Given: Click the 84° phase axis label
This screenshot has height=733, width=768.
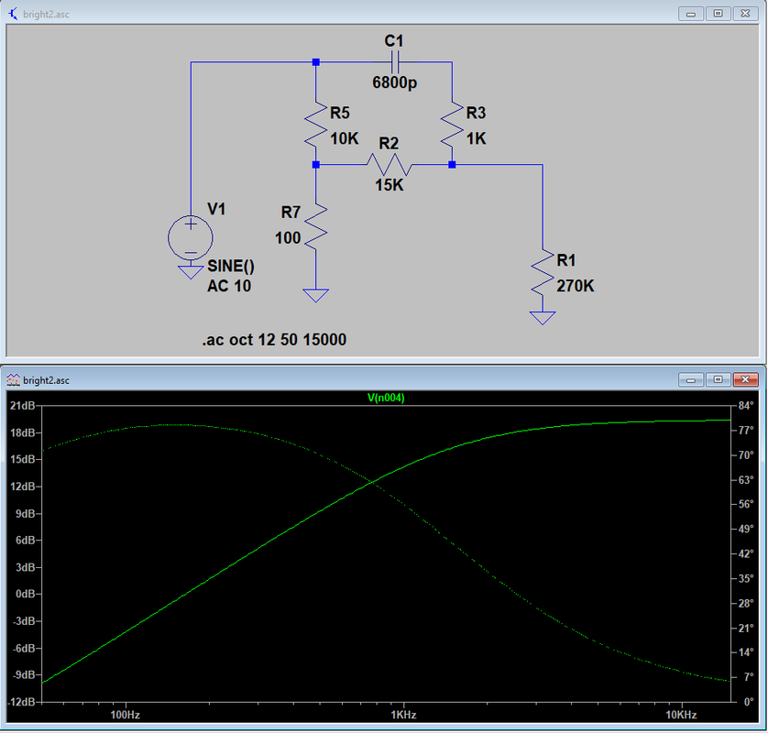Looking at the screenshot, I should coord(745,405).
